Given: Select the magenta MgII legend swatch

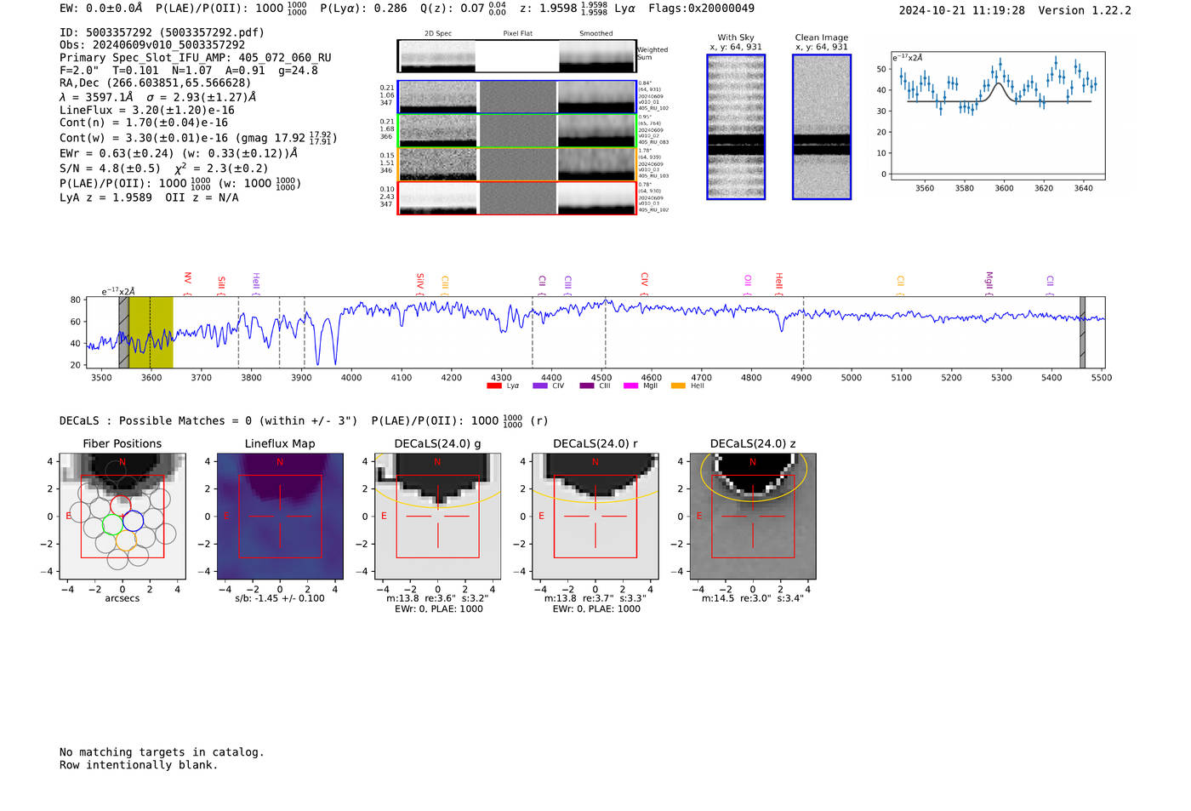Looking at the screenshot, I should 630,386.
